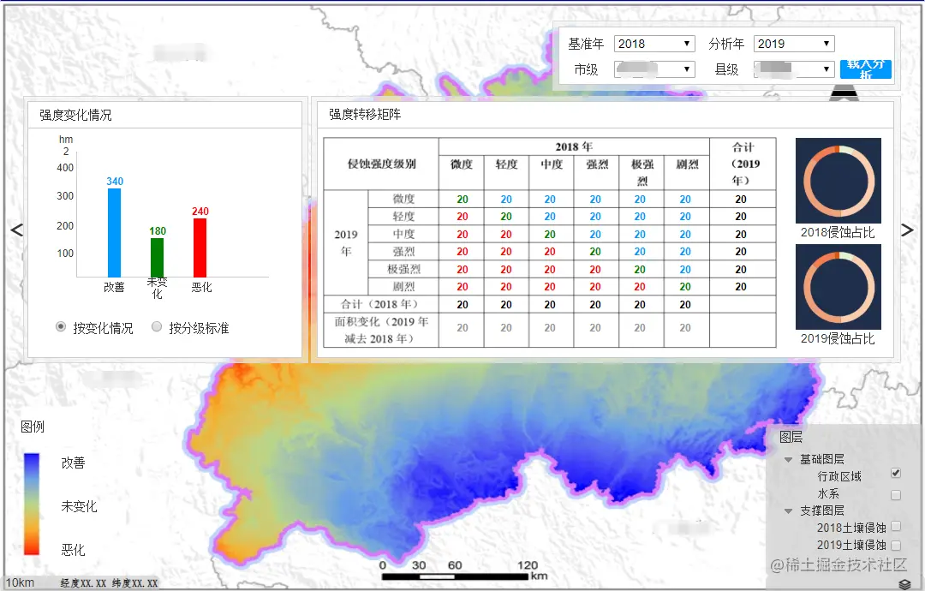Select 按变化情况 radio option
This screenshot has width=925, height=591.
click(x=60, y=326)
